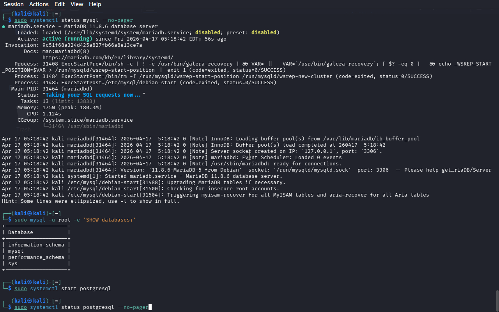The height and width of the screenshot is (312, 499).
Task: Select the performance_schema database row
Action: click(x=36, y=257)
